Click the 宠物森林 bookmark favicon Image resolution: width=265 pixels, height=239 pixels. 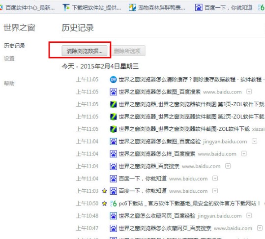tap(132, 7)
